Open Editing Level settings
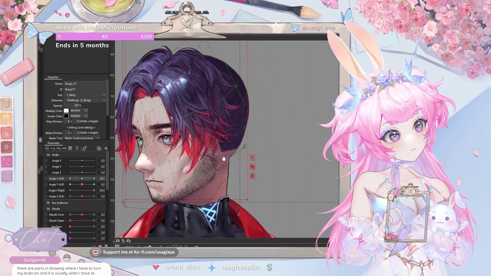 [81, 127]
